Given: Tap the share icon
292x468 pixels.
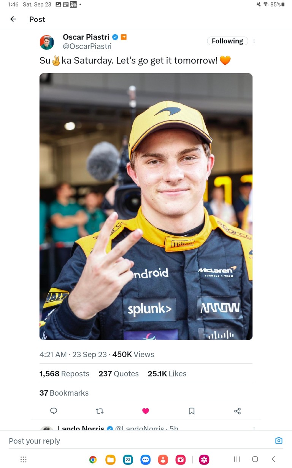Looking at the screenshot, I should tap(238, 411).
